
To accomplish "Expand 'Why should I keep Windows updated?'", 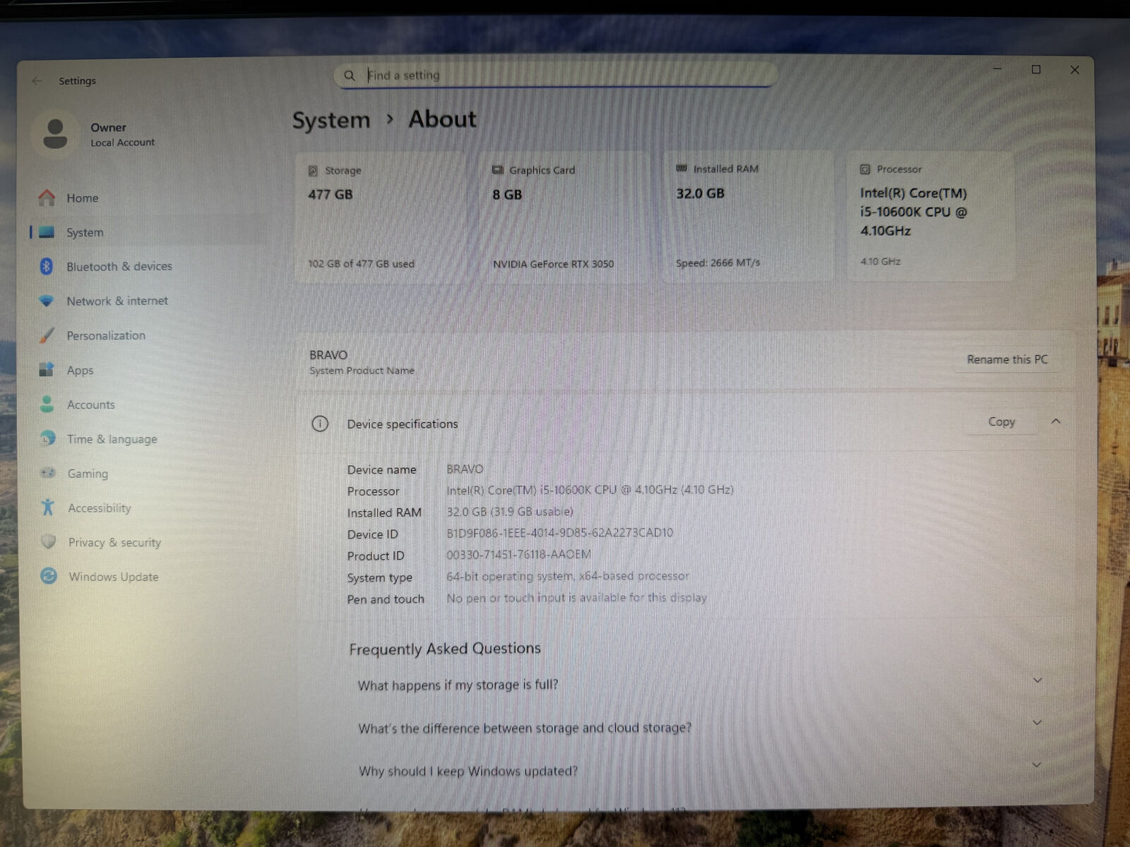I will [x=1037, y=765].
